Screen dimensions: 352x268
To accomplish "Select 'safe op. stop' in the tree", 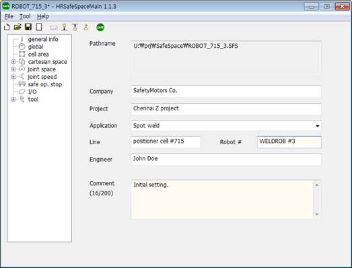I will [44, 84].
